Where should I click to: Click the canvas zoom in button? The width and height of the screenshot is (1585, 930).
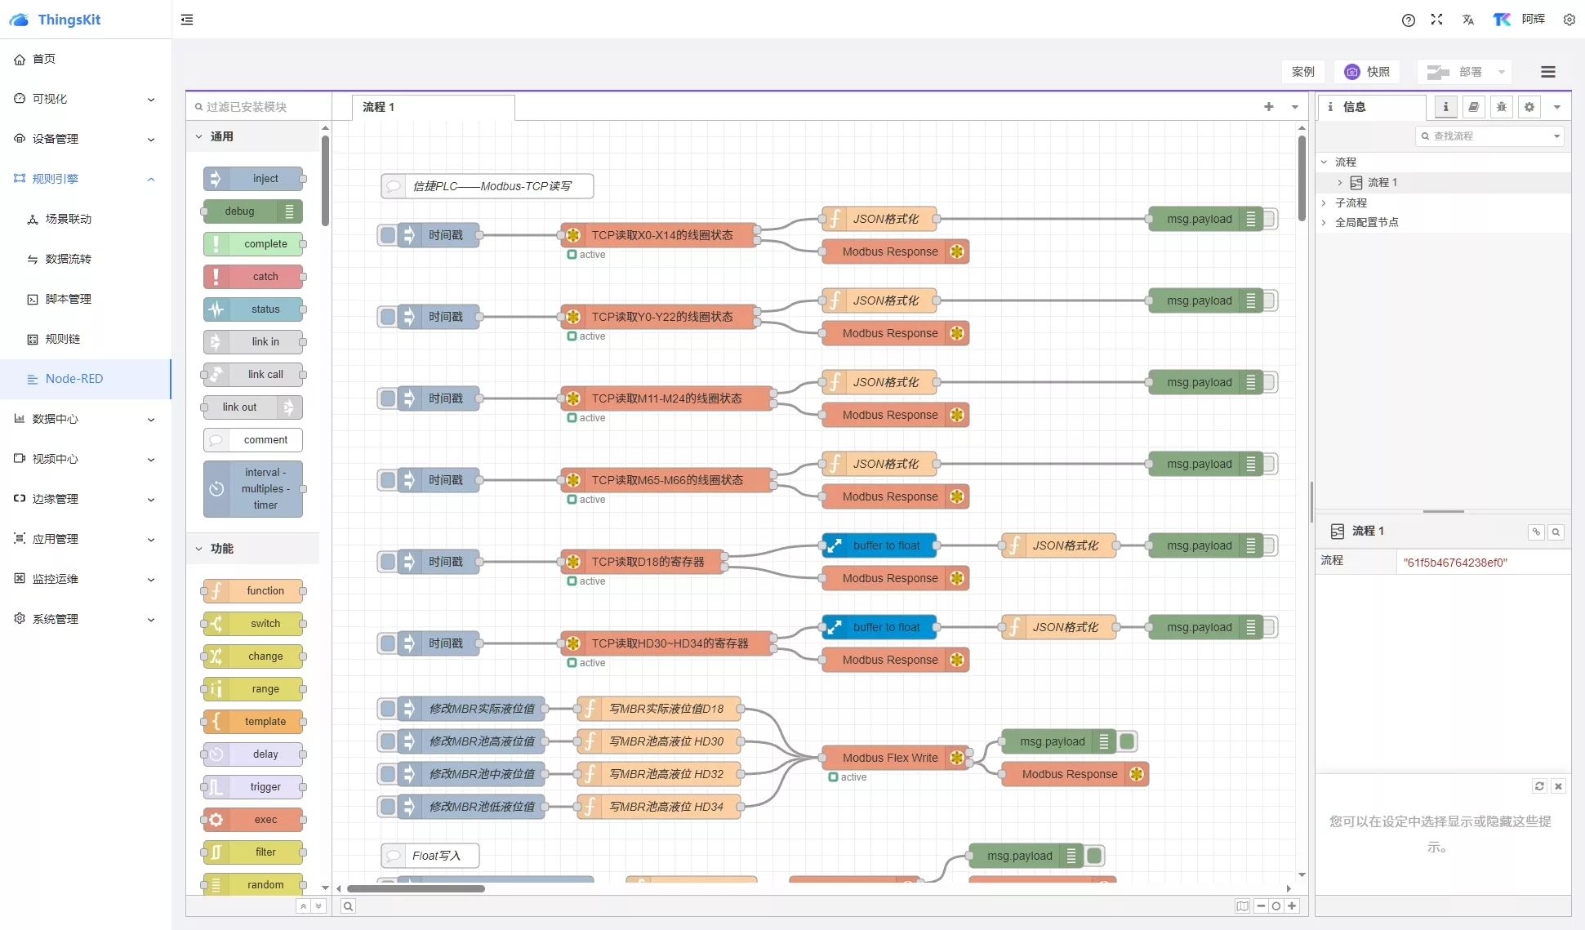[1292, 906]
